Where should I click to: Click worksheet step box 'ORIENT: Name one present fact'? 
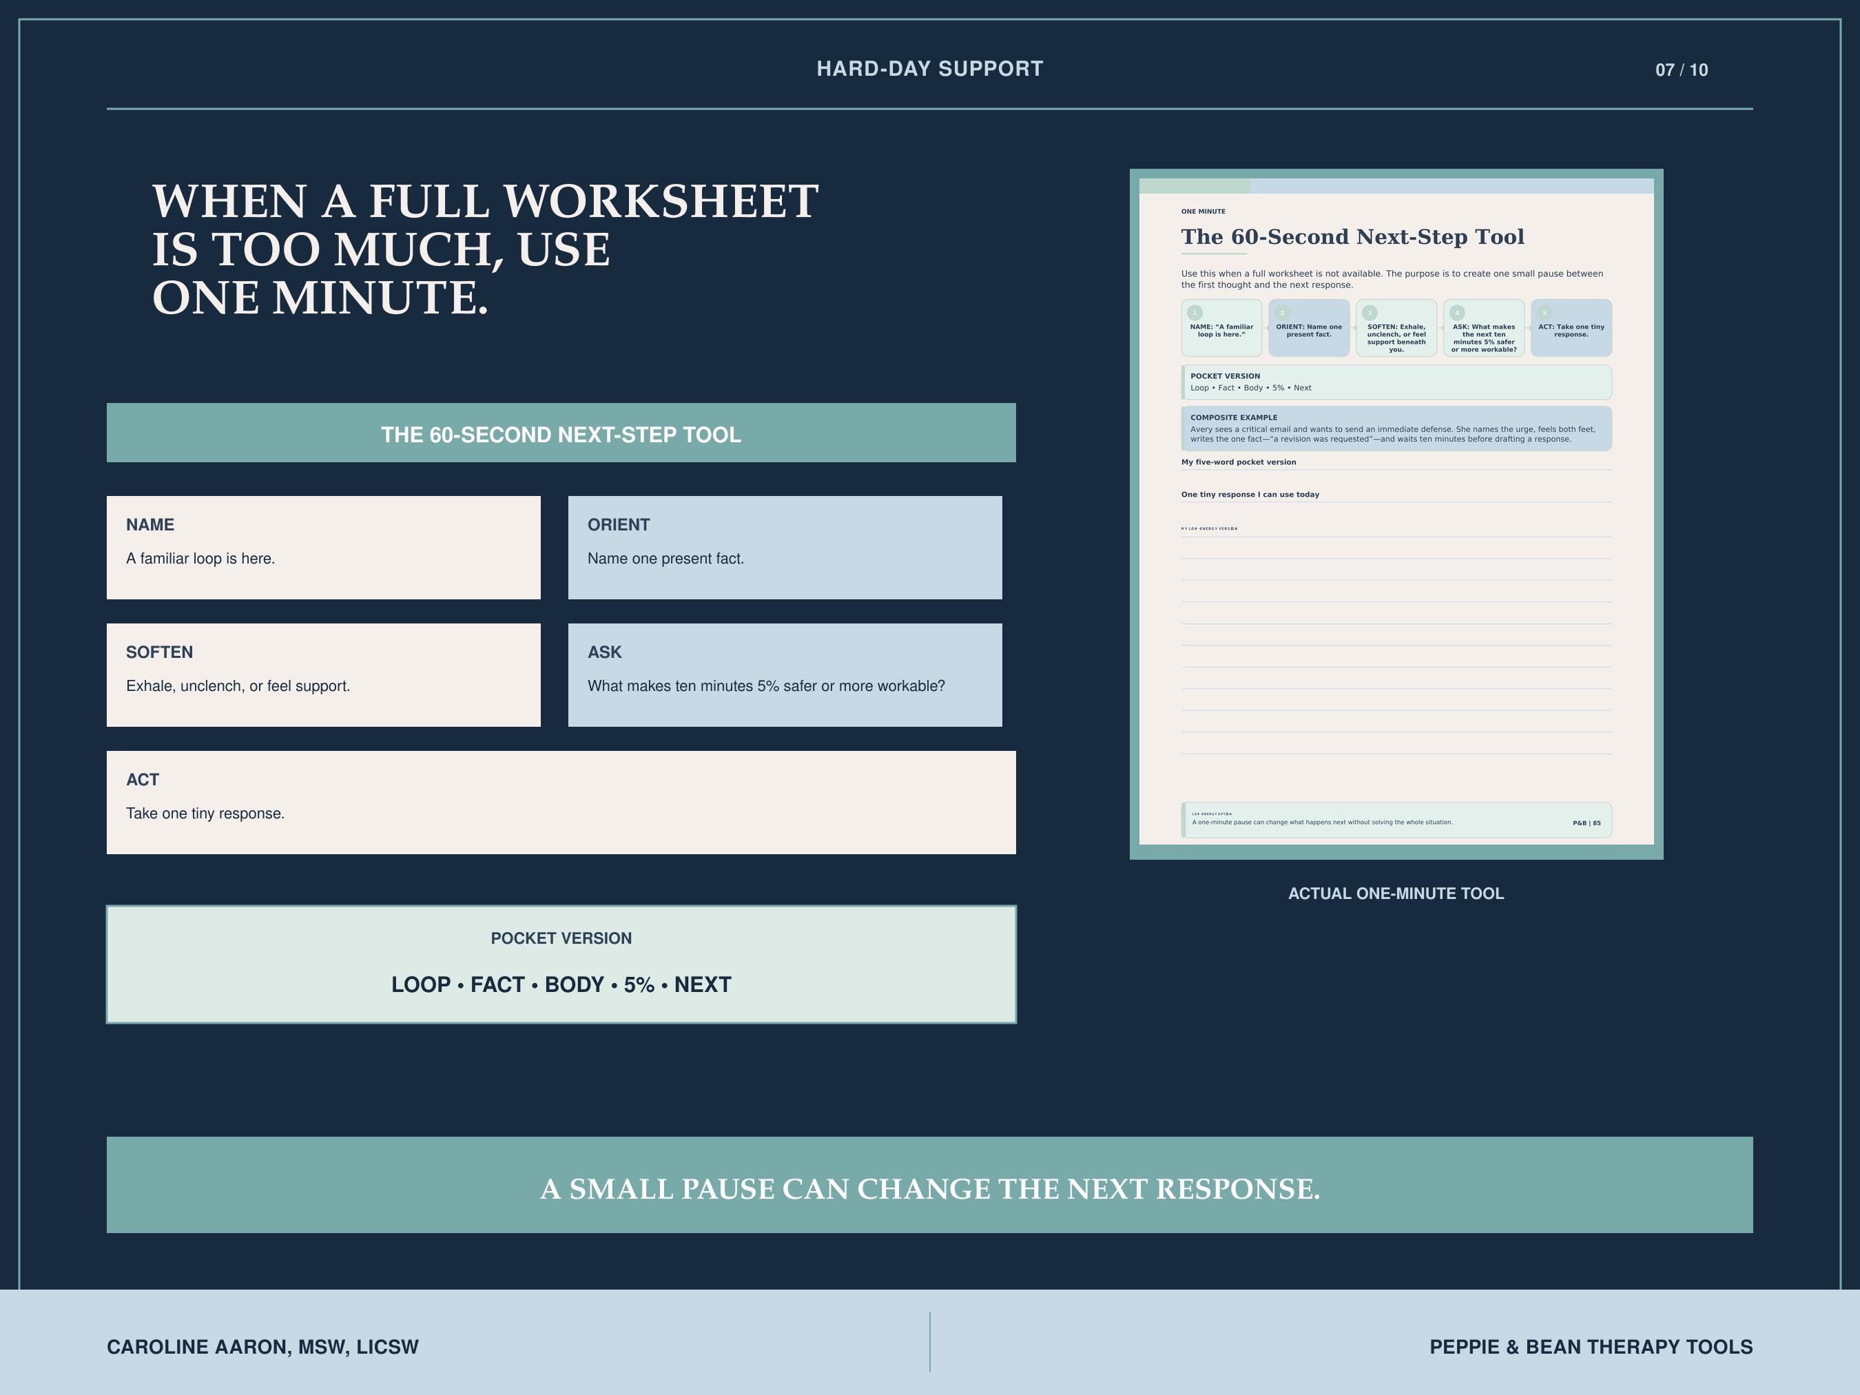click(1308, 328)
